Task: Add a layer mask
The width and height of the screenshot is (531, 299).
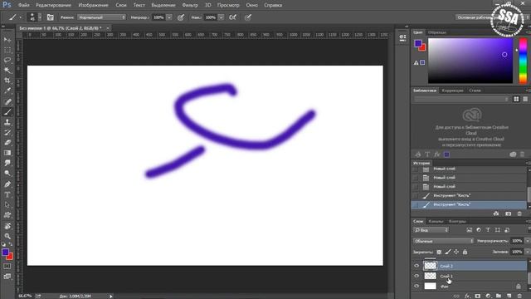Action: pos(478,296)
